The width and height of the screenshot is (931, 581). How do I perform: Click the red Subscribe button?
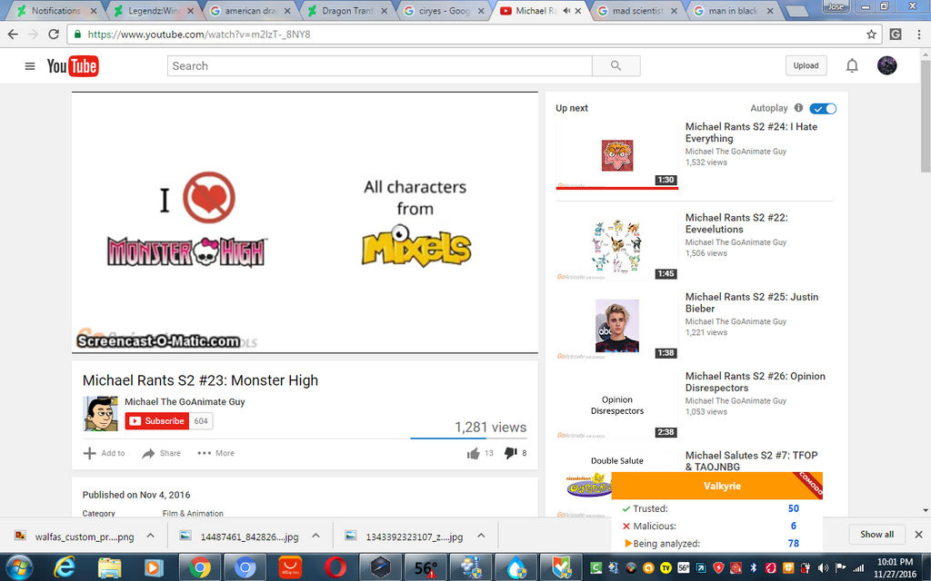pyautogui.click(x=157, y=421)
